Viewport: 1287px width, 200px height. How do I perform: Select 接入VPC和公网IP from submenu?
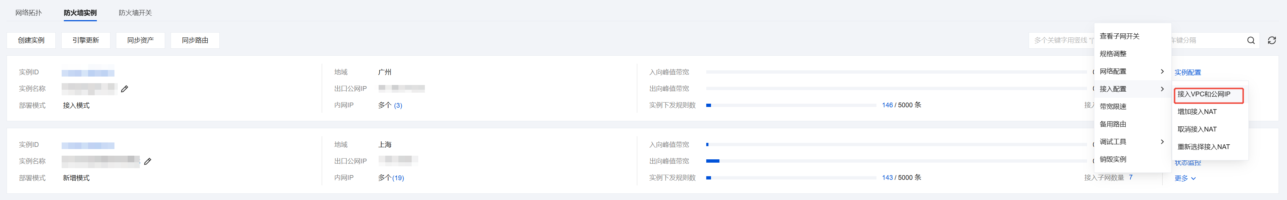click(x=1204, y=94)
